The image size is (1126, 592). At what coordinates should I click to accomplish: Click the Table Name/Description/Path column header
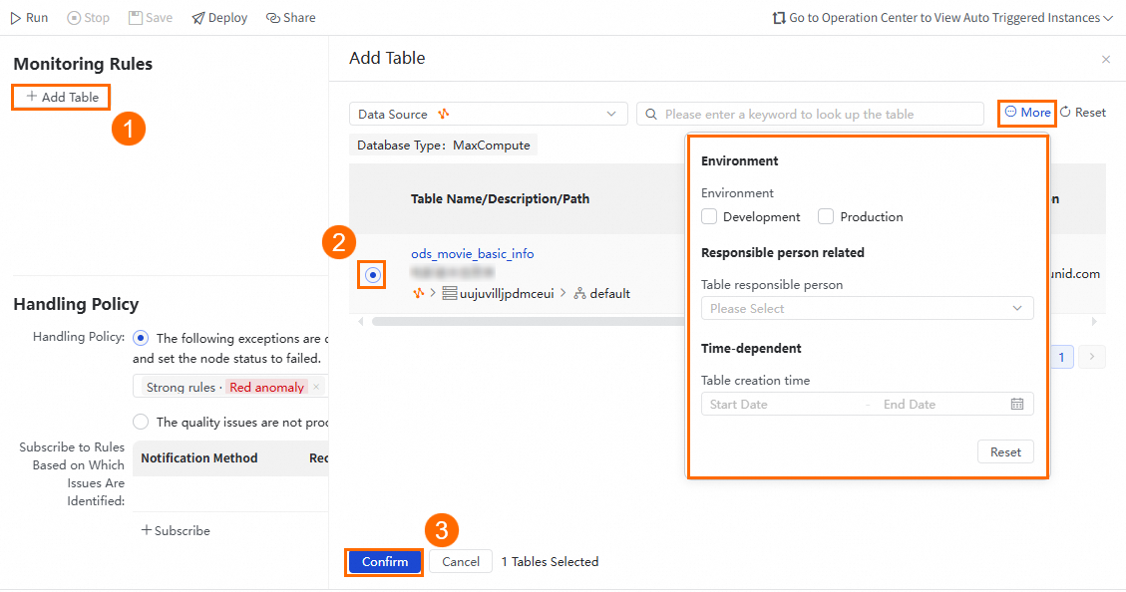click(x=500, y=198)
